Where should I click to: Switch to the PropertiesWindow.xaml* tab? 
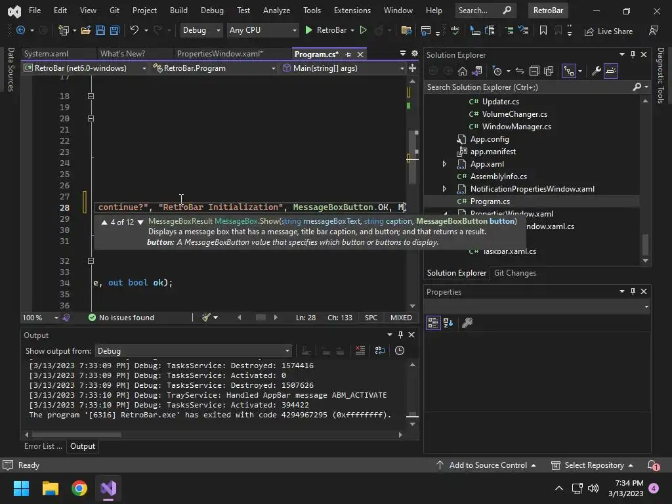pos(220,54)
